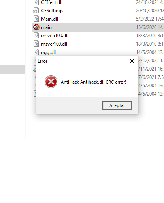164x203 pixels.
Task: Click the date 15/6/2020 of main
Action: pyautogui.click(x=150, y=27)
